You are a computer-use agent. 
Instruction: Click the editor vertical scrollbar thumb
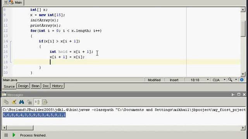click(243, 29)
